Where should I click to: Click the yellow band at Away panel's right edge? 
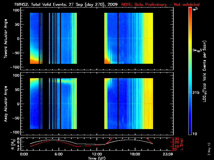tap(149, 104)
